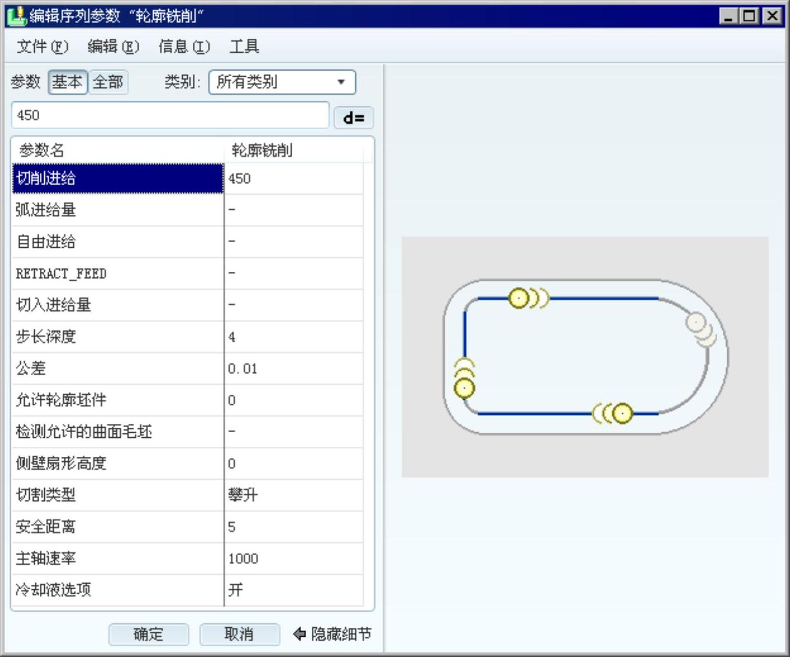Click the value input field showing 450
This screenshot has height=657, width=790.
pos(170,115)
